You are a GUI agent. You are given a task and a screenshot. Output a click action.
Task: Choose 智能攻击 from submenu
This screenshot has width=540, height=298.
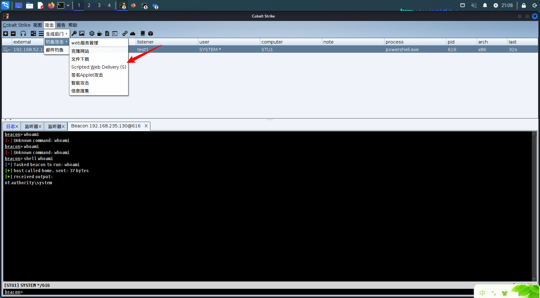tap(99, 83)
